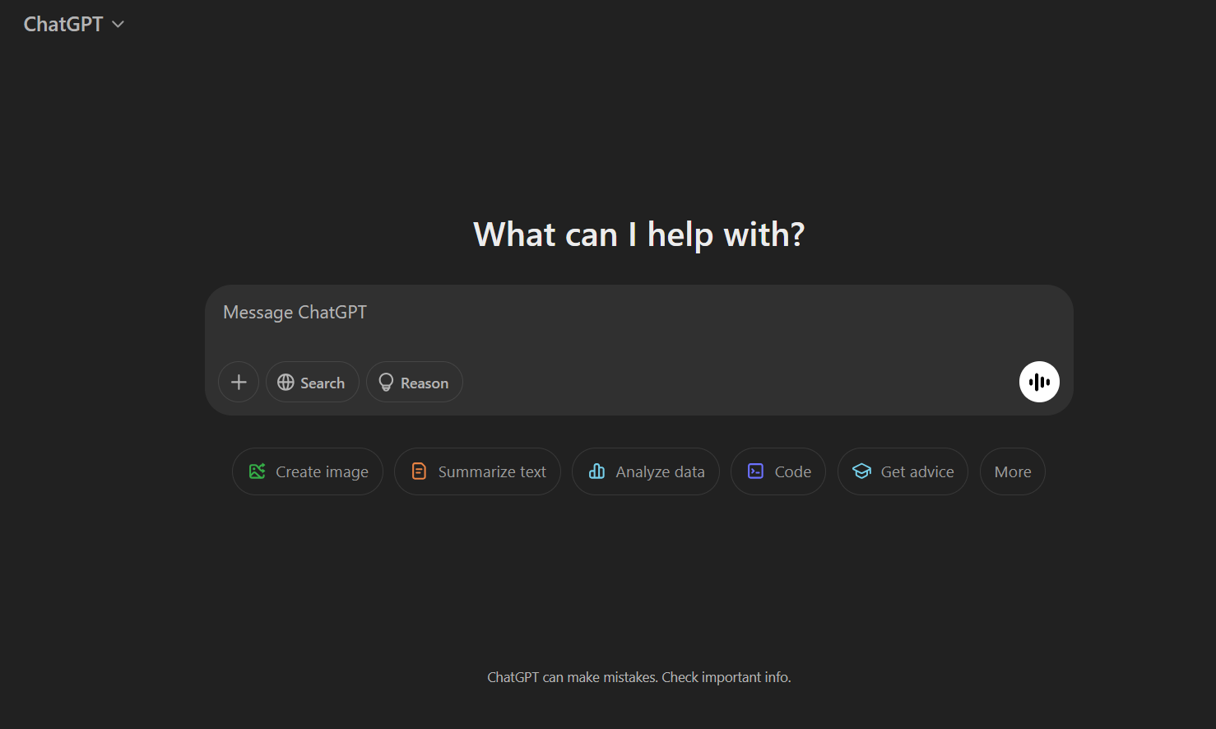Viewport: 1216px width, 729px height.
Task: Choose the Analyze data suggestion
Action: (x=646, y=471)
